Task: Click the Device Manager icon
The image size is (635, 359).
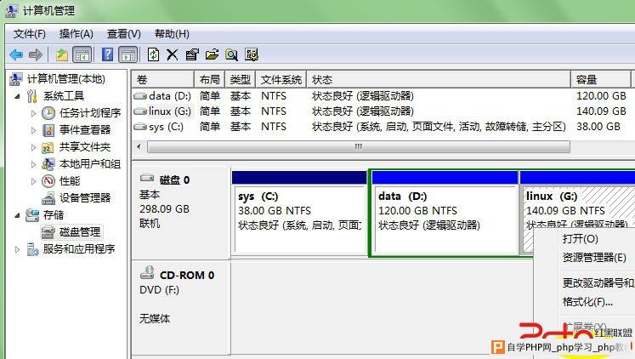Action: (x=48, y=198)
